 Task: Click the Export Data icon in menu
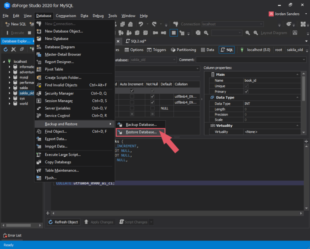[39, 139]
